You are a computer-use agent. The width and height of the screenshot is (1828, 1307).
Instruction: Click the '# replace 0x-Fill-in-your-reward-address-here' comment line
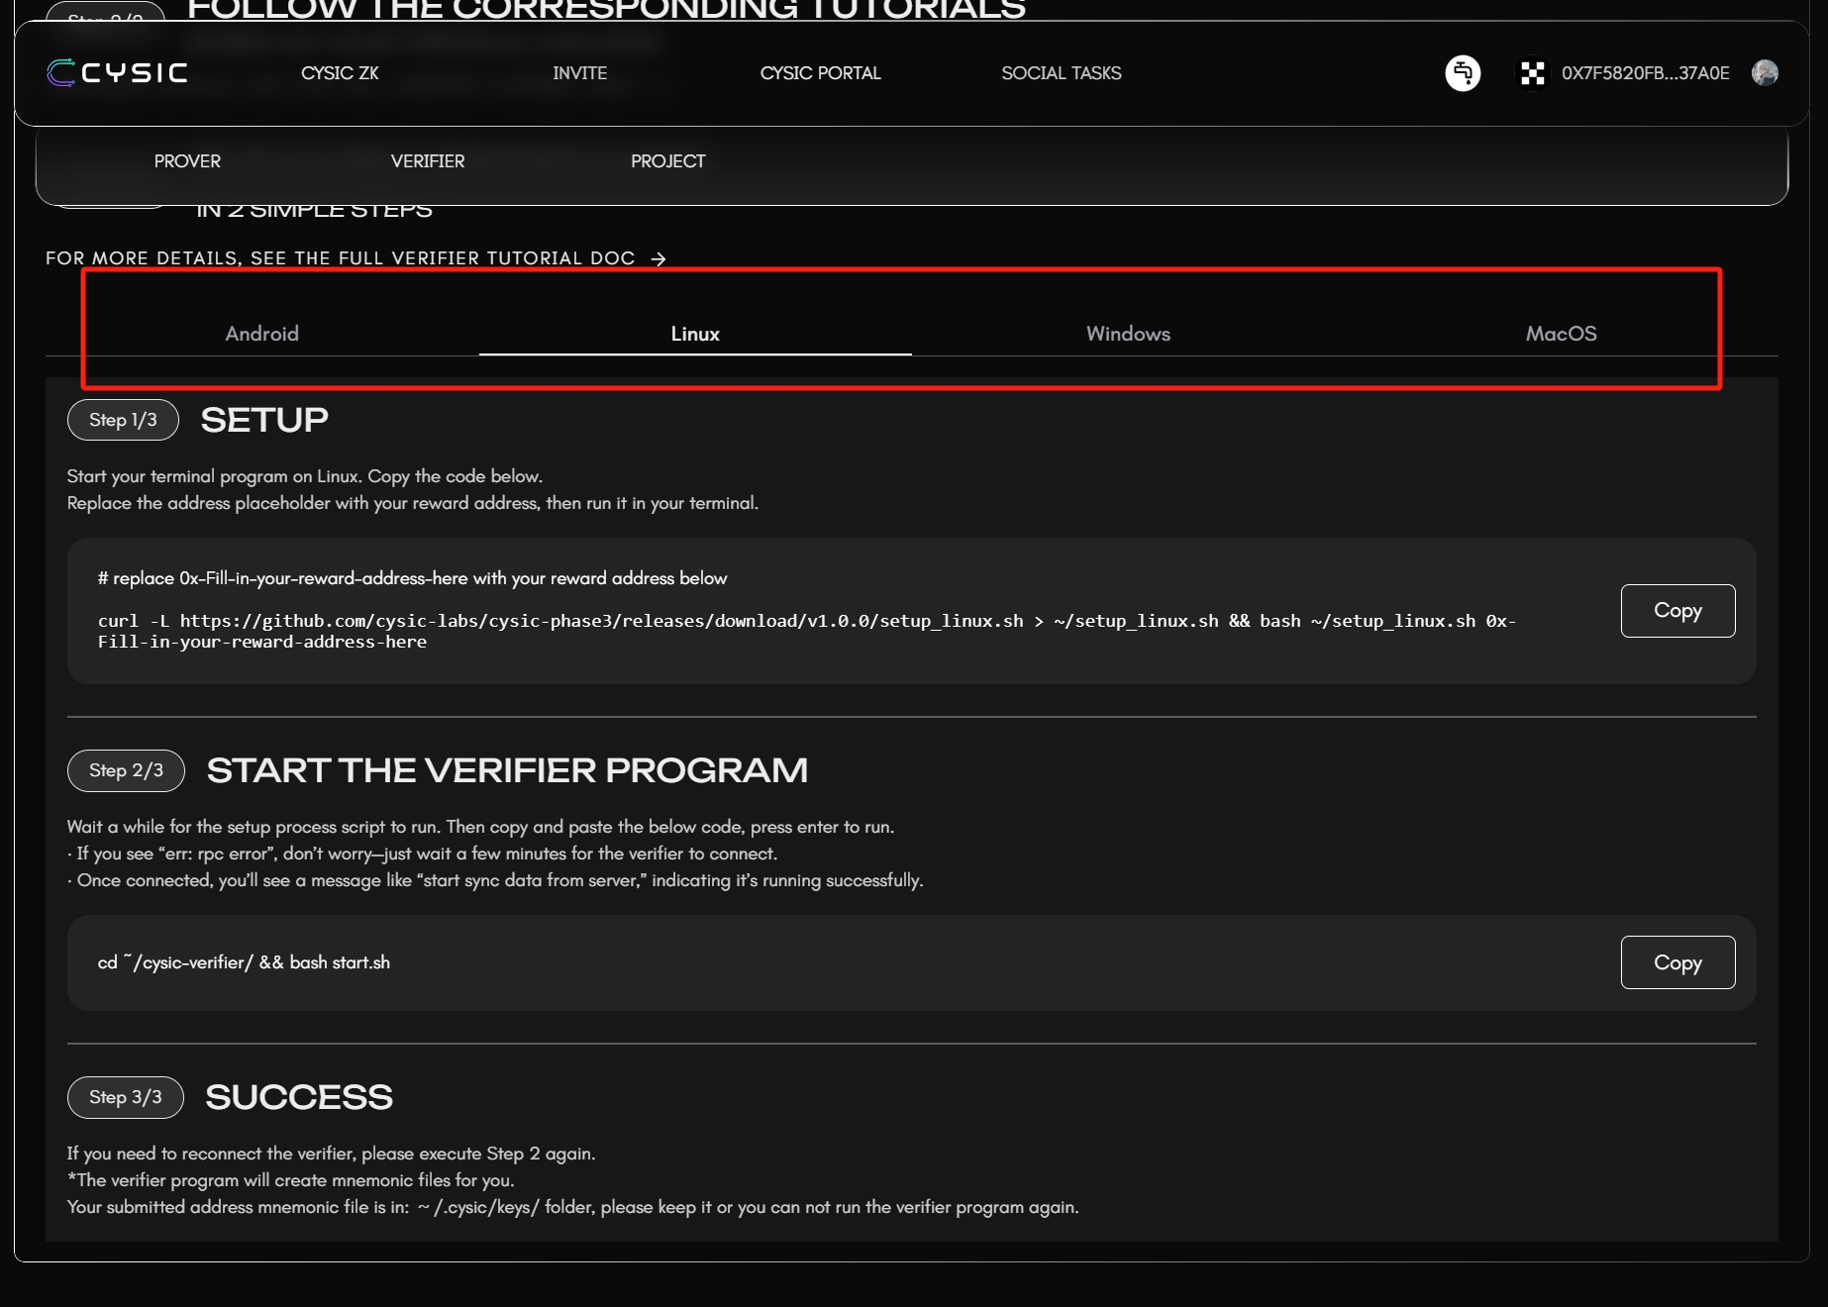[x=412, y=578]
